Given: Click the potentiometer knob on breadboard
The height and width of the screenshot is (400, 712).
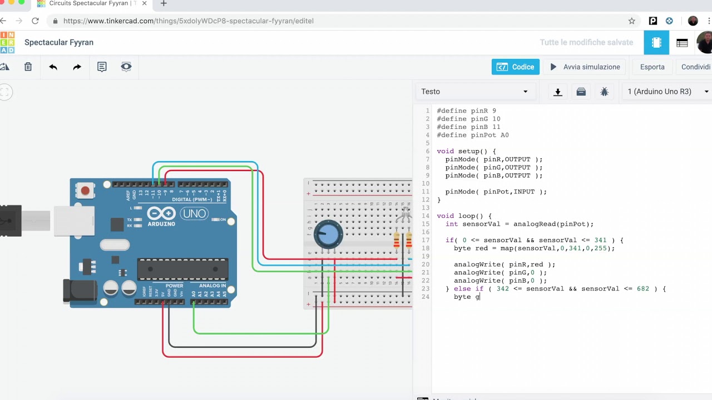Looking at the screenshot, I should [x=328, y=234].
